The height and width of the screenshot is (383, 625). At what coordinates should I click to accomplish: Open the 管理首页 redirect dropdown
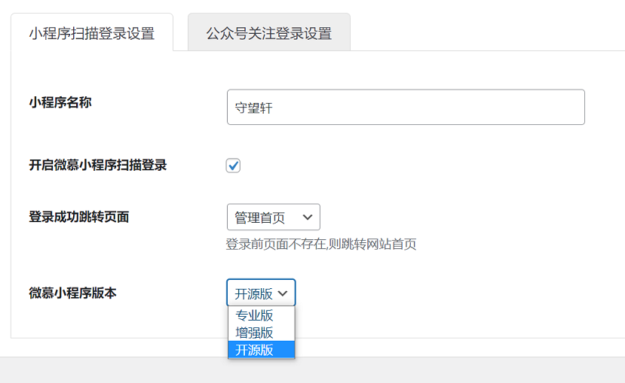(274, 217)
